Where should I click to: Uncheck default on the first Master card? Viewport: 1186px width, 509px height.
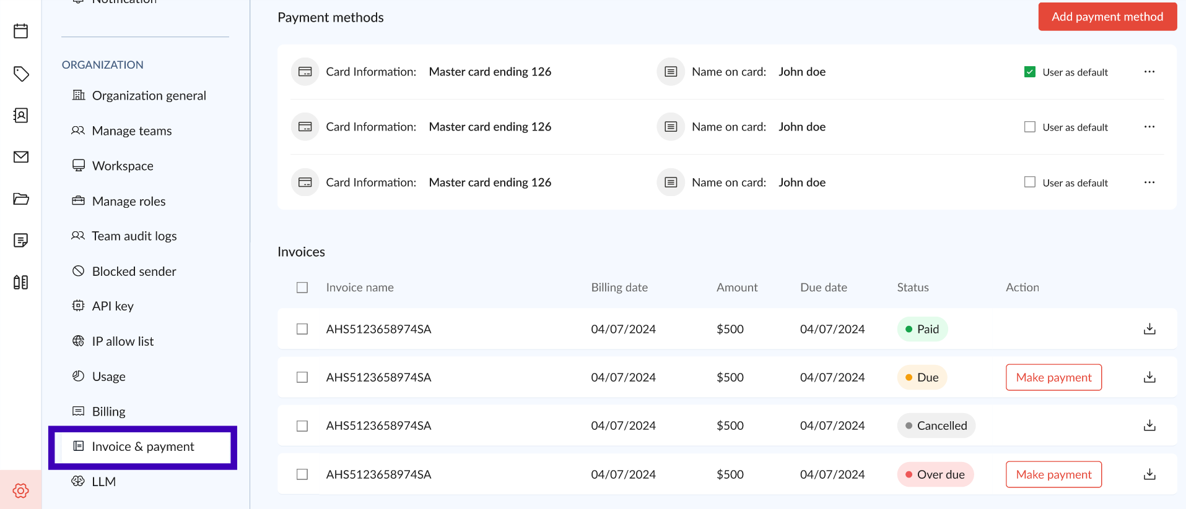coord(1030,72)
